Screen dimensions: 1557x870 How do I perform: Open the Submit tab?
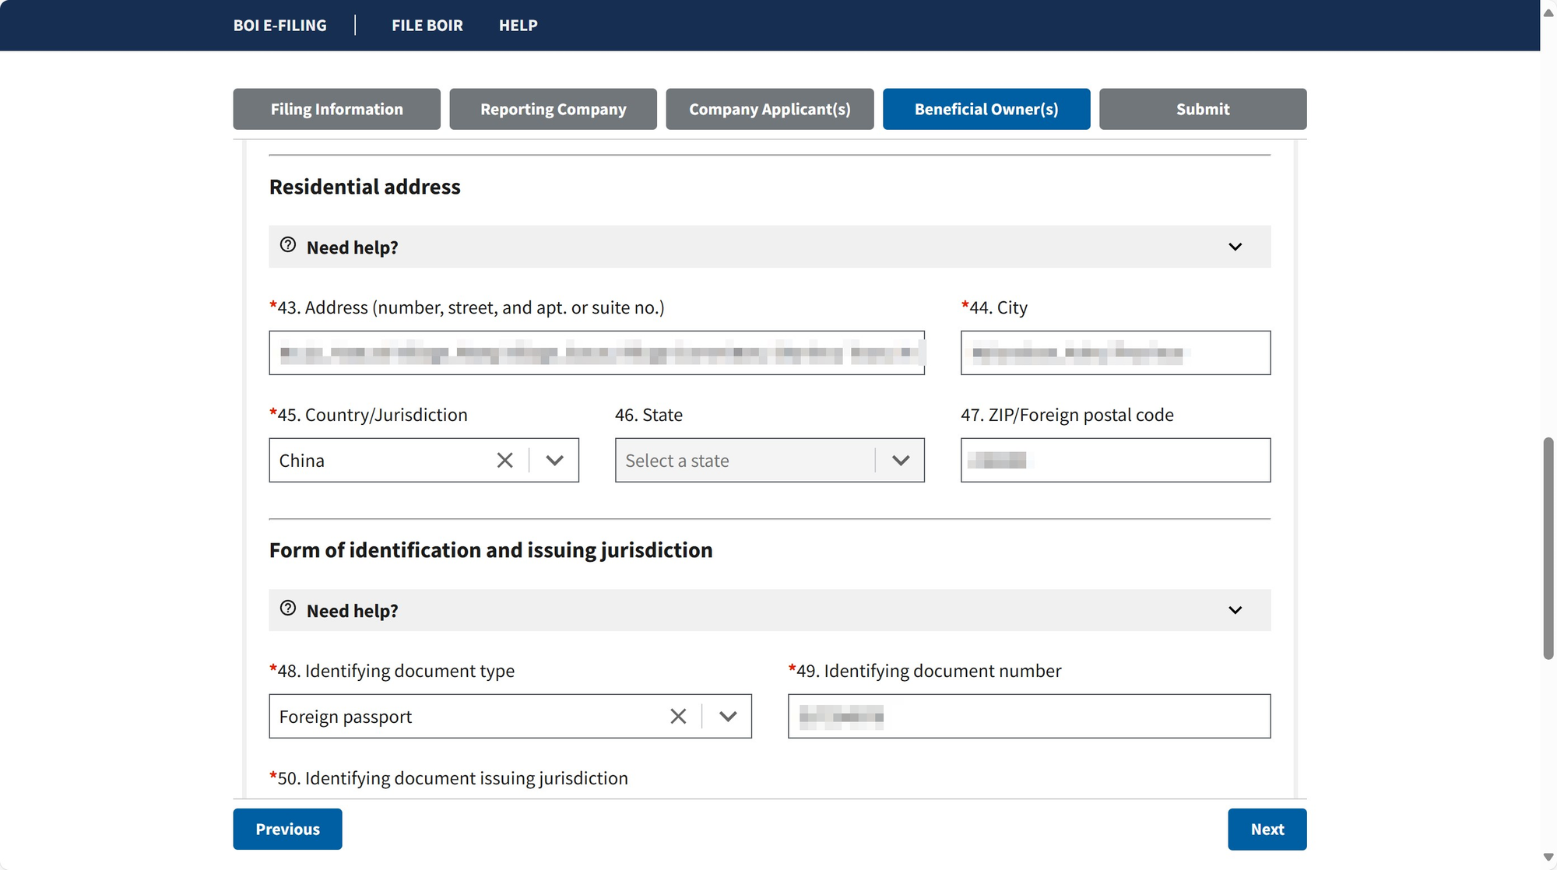coord(1203,109)
